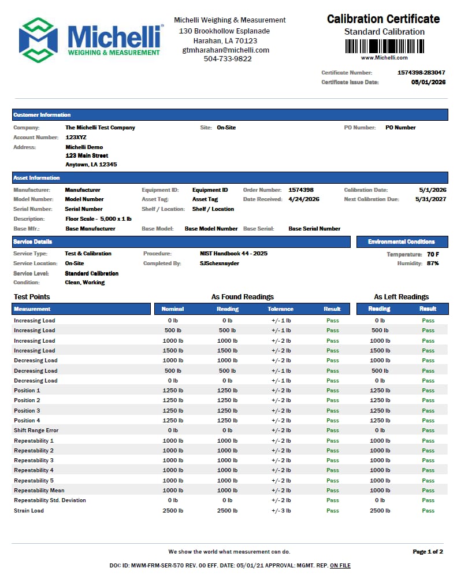The width and height of the screenshot is (457, 579).
Task: Click the Tolerance column header
Action: [281, 309]
